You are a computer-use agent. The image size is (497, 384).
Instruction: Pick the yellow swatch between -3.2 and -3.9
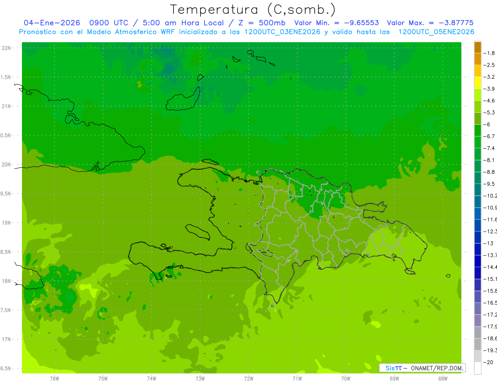(478, 83)
